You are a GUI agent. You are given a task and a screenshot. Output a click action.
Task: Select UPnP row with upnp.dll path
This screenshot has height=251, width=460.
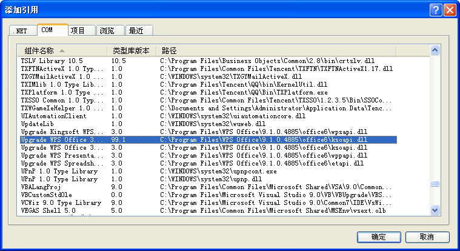(x=208, y=179)
